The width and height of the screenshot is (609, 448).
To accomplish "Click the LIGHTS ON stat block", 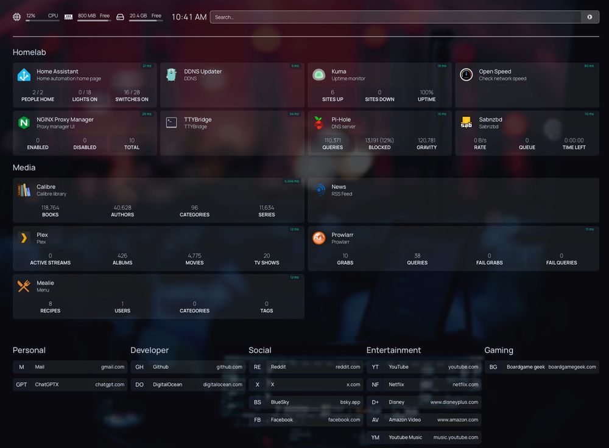I will point(85,96).
